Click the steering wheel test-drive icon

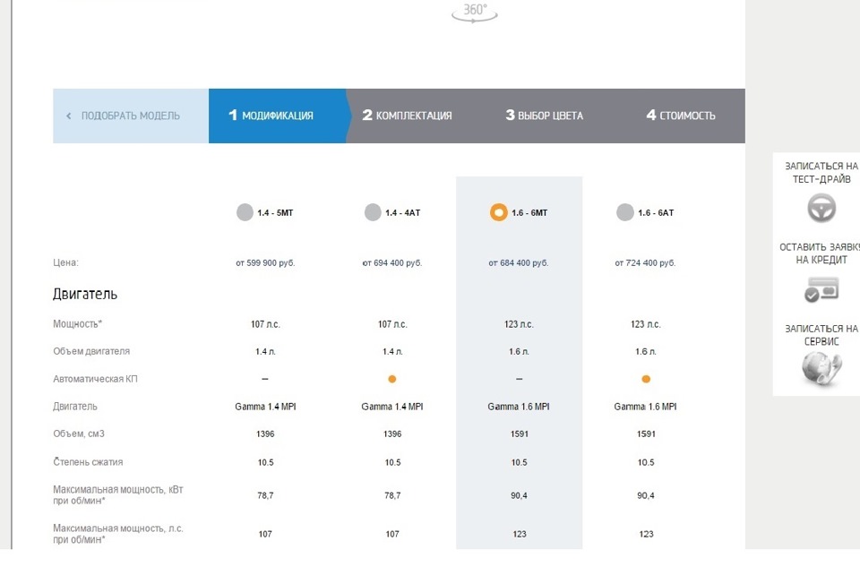[821, 209]
